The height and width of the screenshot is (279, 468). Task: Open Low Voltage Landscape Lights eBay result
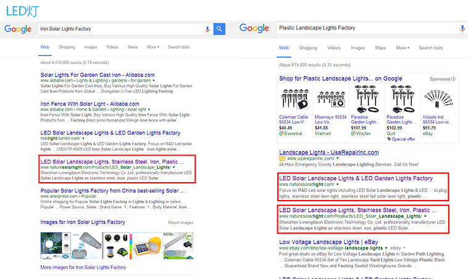pyautogui.click(x=328, y=242)
